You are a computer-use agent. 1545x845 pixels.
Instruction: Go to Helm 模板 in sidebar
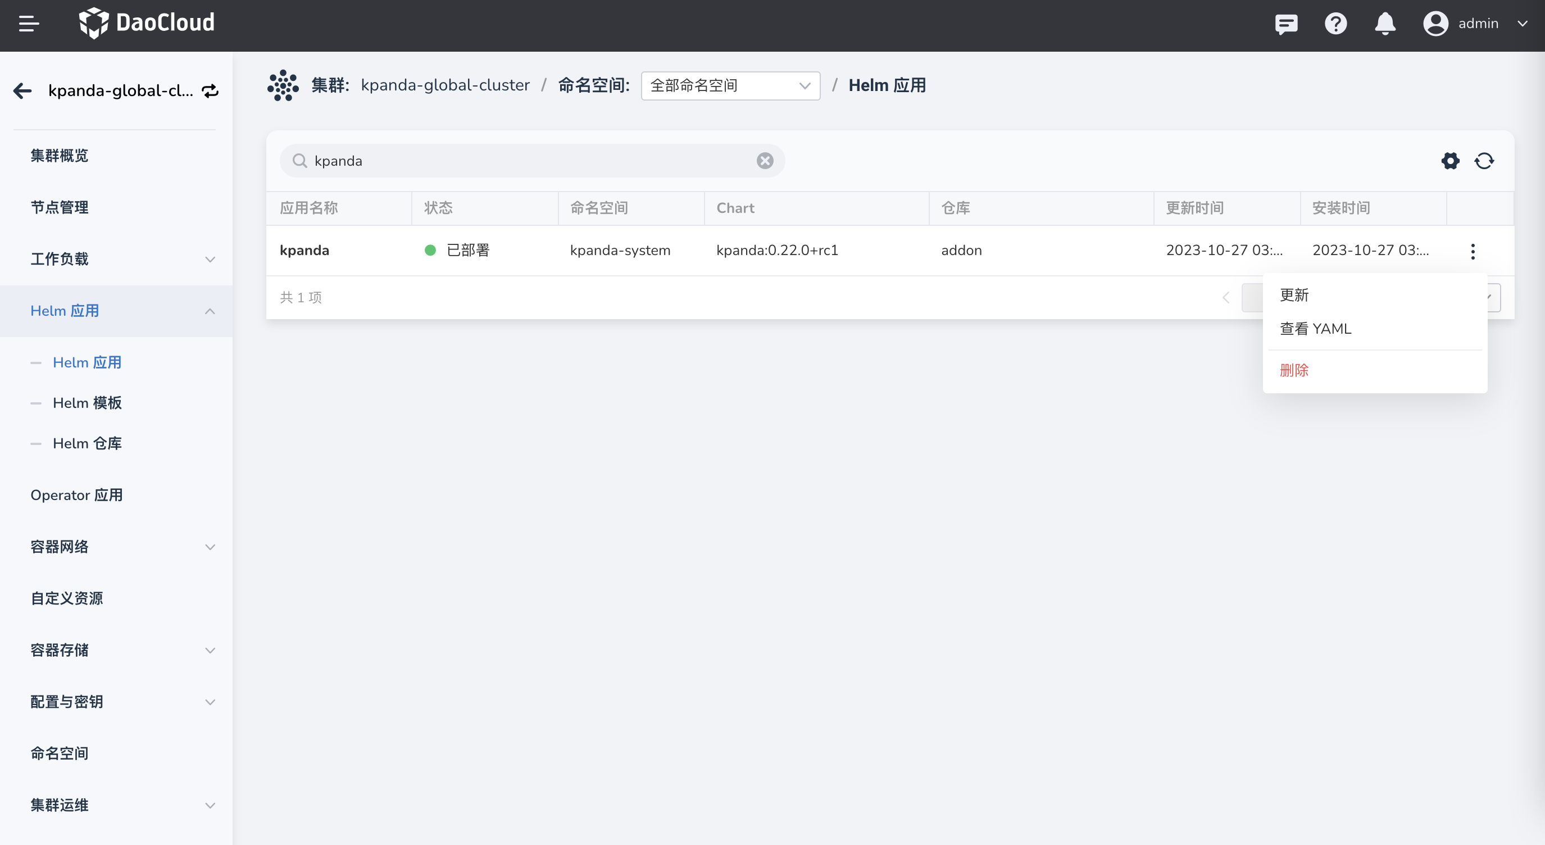[87, 402]
